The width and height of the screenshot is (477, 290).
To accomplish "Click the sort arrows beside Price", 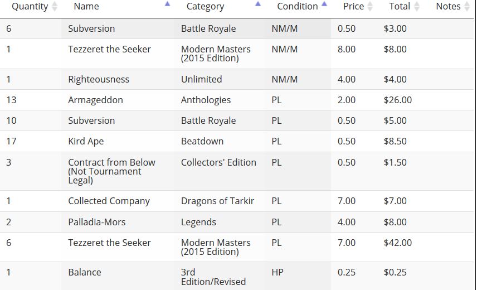I will click(x=370, y=7).
